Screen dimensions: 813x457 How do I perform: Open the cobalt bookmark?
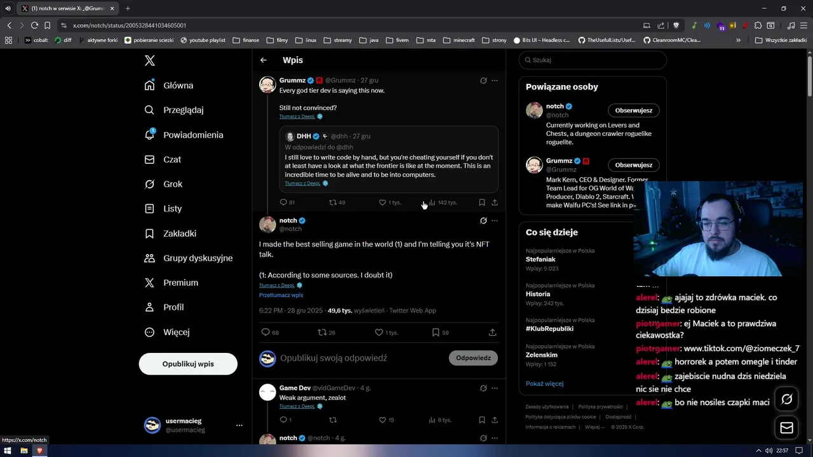[36, 40]
